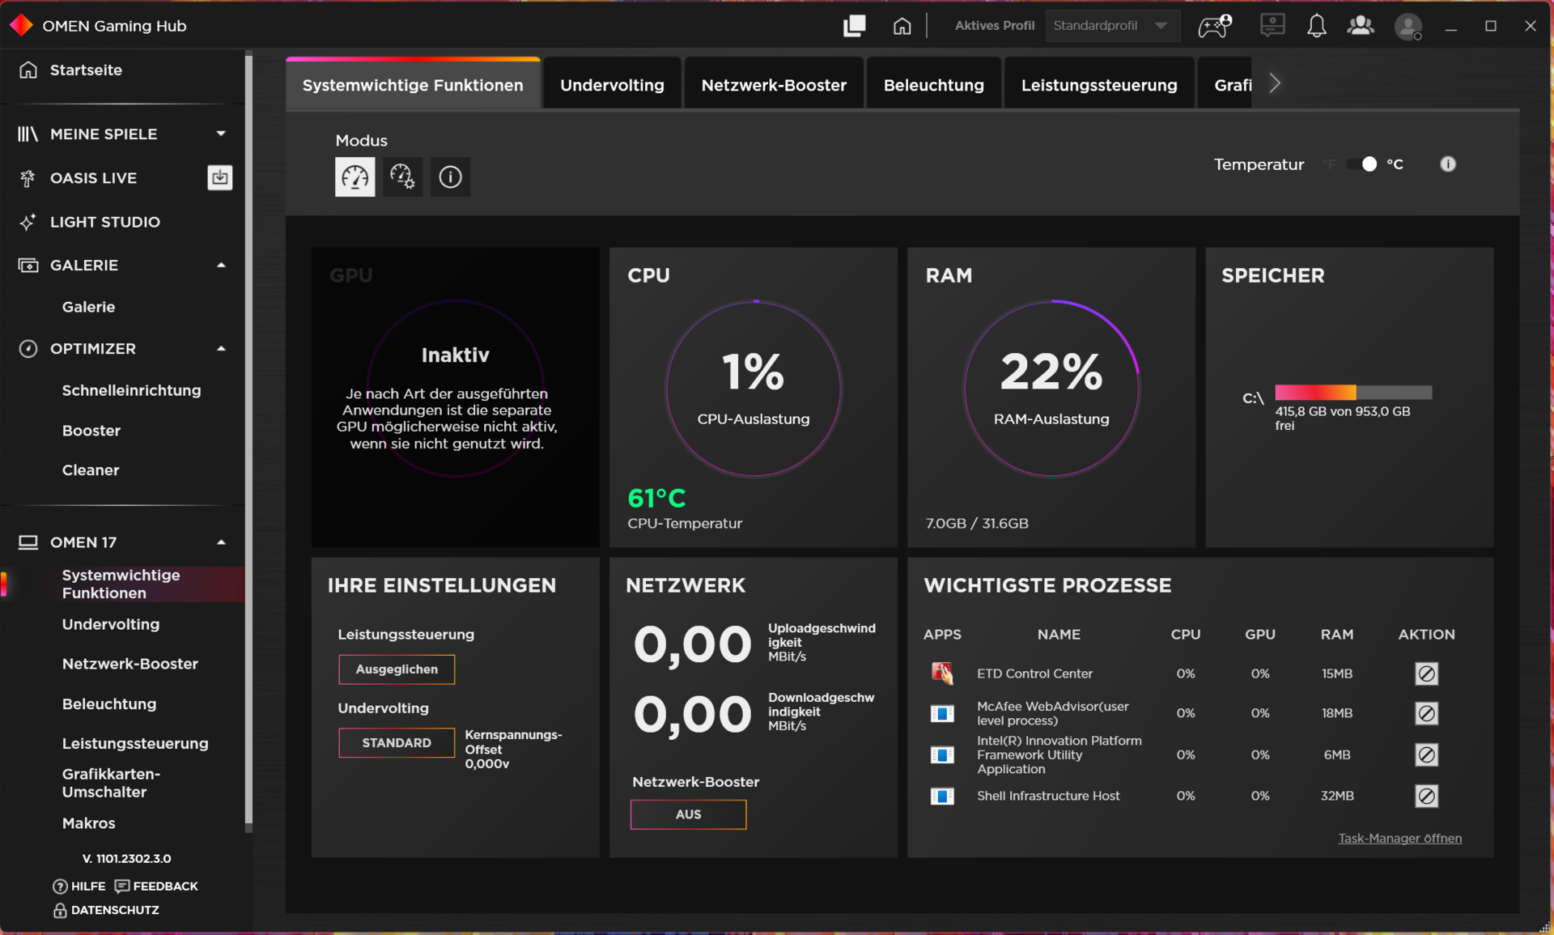This screenshot has height=935, width=1554.
Task: Open the Beleuchtung tab
Action: tap(933, 85)
